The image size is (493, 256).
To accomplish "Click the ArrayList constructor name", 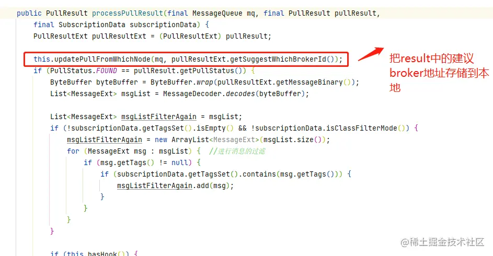I will click(x=190, y=140).
